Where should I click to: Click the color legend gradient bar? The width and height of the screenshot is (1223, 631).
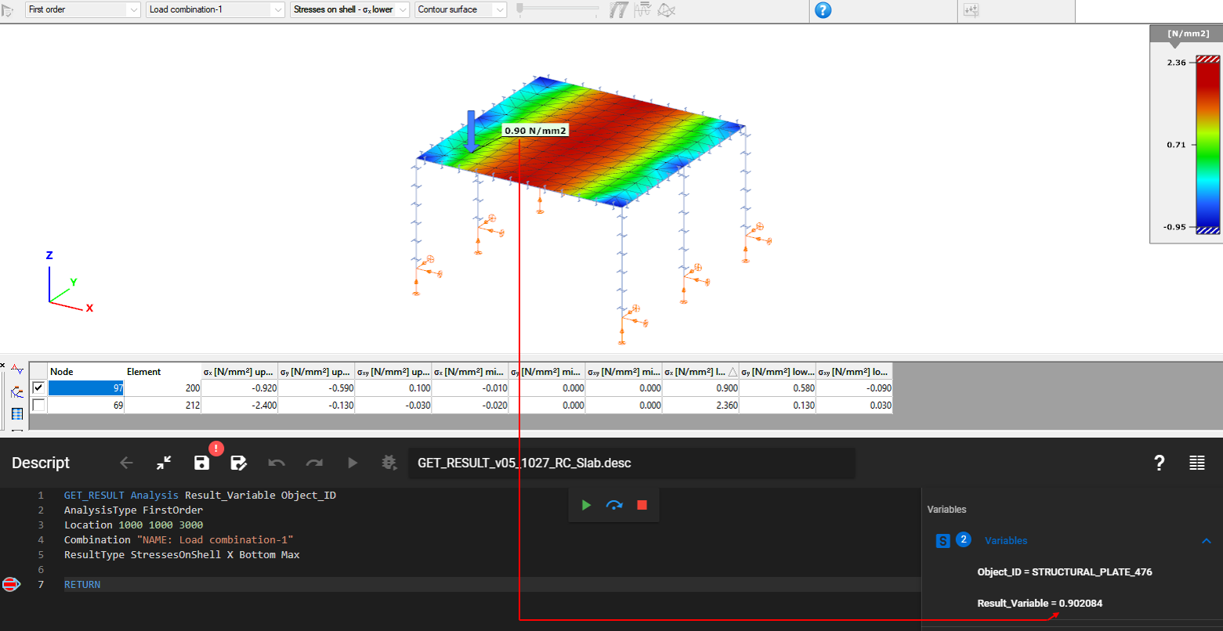(x=1208, y=145)
